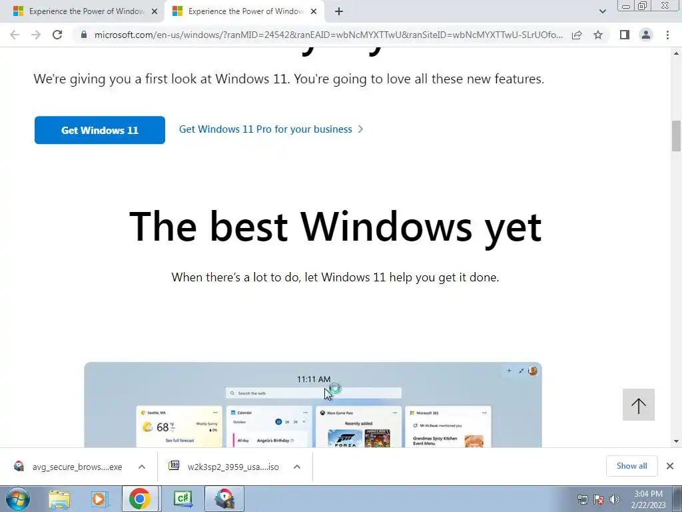
Task: Open Chrome three-dot menu
Action: (x=667, y=35)
